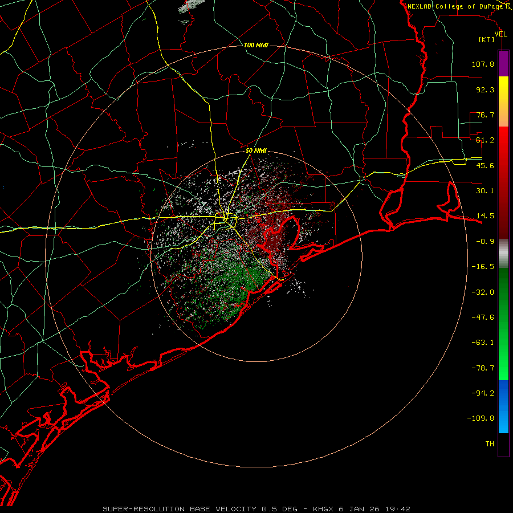Click the bright green color bar segment near -78.7

(503, 367)
